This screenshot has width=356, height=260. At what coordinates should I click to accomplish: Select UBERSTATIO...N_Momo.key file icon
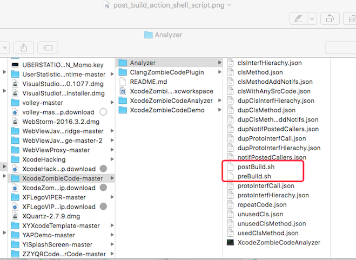coord(15,65)
